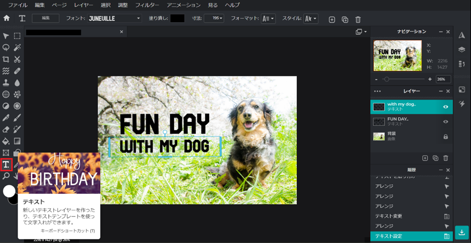Image resolution: width=471 pixels, height=243 pixels.
Task: Select the テキスト設定 history entry
Action: point(411,236)
